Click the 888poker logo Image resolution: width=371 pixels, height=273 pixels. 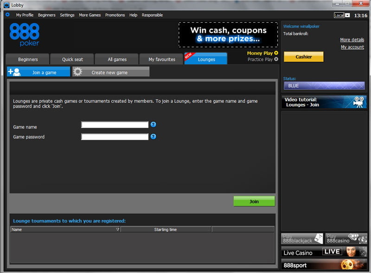25,35
